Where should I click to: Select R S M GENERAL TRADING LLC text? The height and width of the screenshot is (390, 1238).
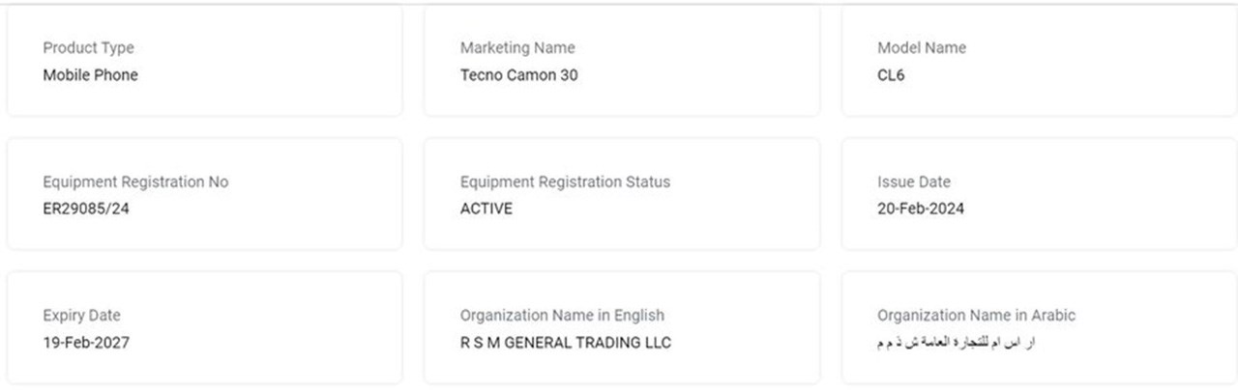566,343
